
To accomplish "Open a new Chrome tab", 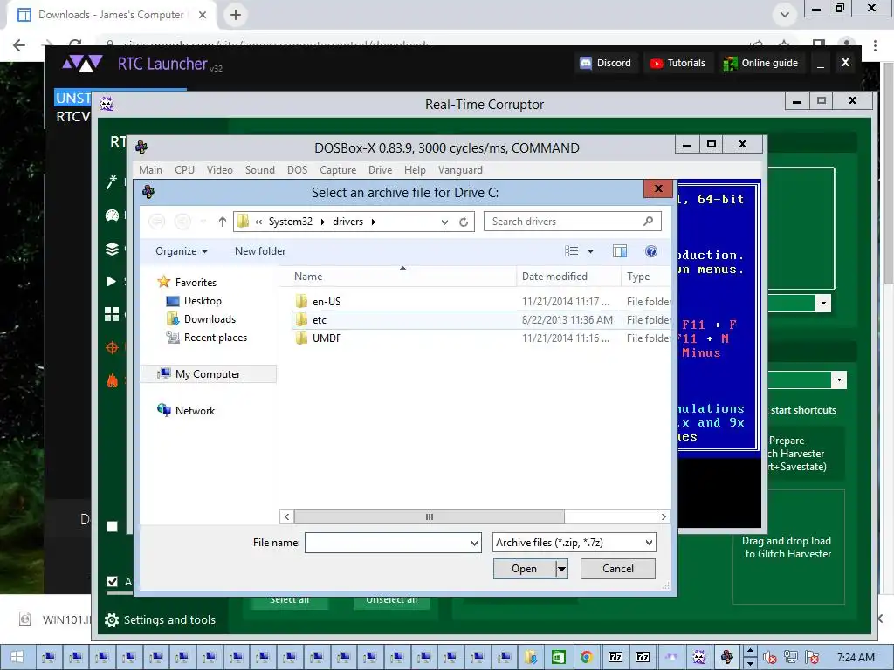I will (236, 15).
